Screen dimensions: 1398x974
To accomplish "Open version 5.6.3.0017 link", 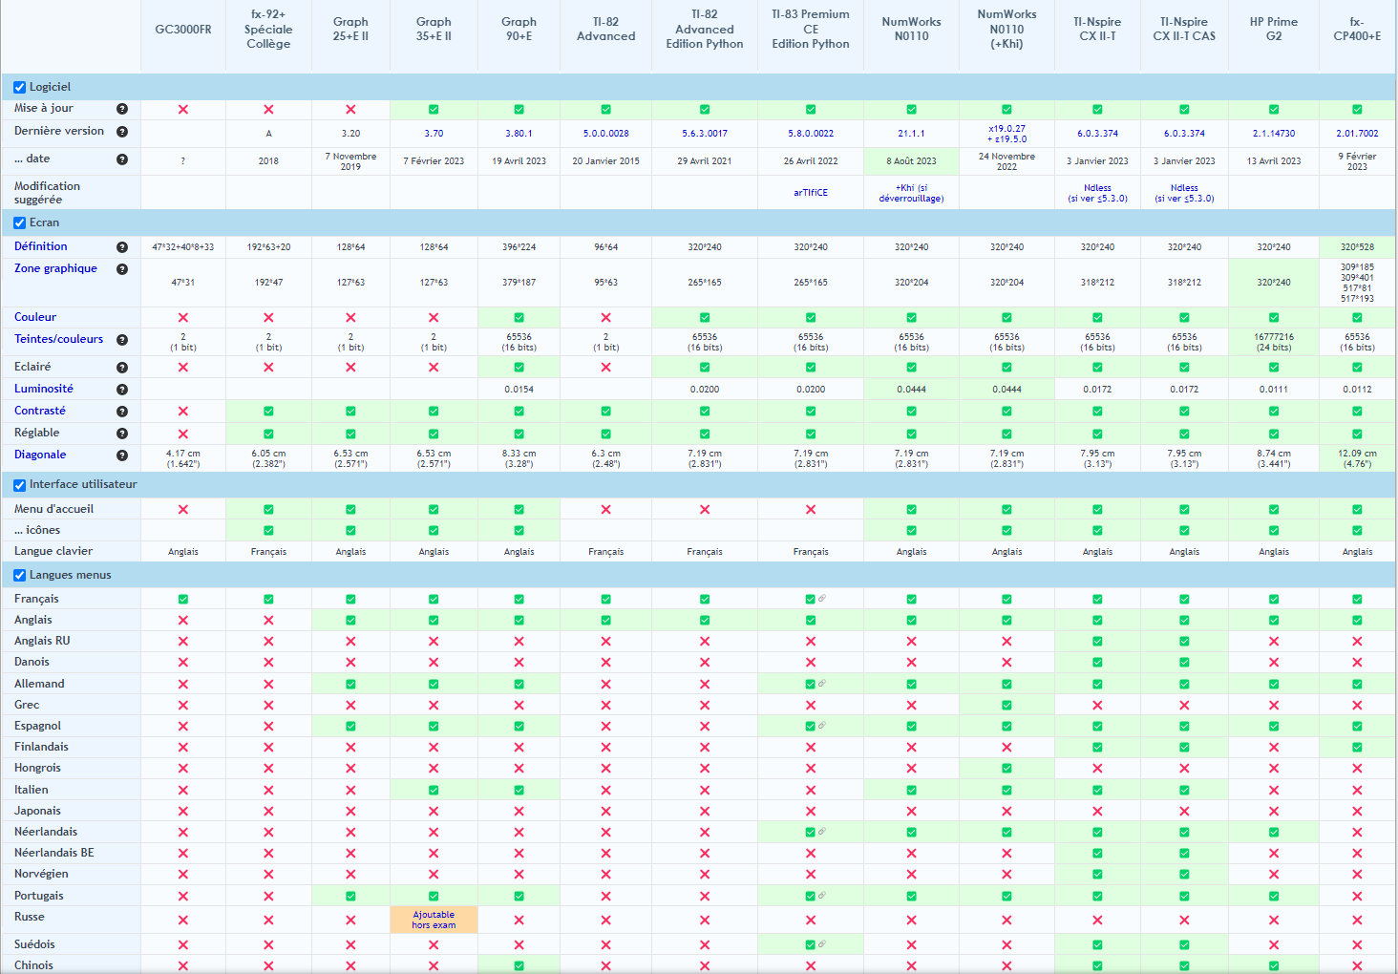I will coord(705,134).
